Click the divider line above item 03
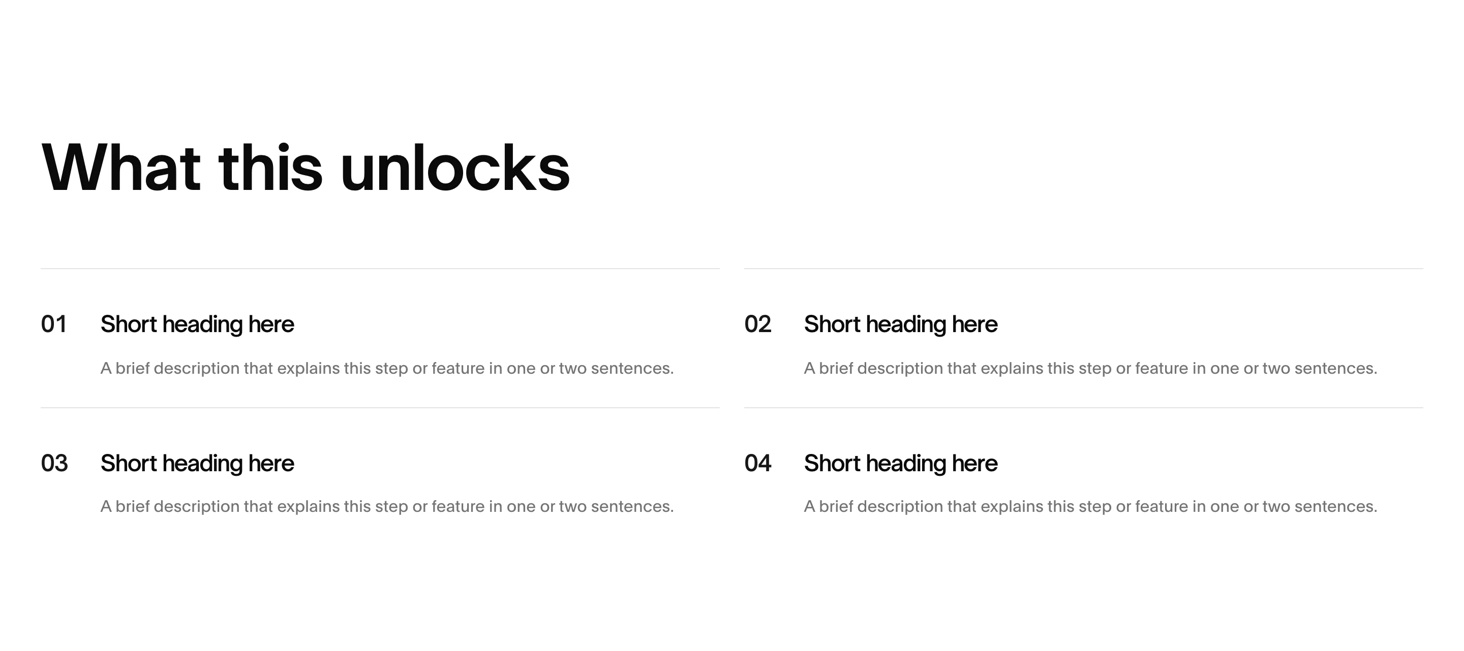This screenshot has width=1464, height=651. pos(380,408)
